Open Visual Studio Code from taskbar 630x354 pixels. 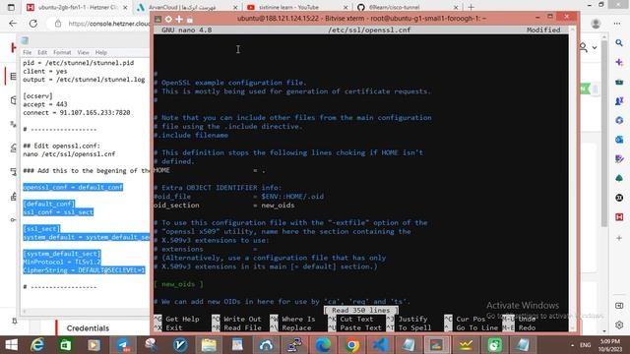point(380,345)
